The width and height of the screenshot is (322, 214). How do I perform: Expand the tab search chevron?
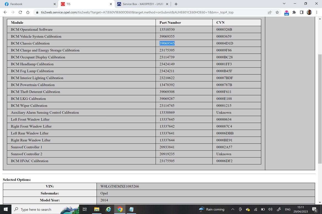[x=284, y=4]
